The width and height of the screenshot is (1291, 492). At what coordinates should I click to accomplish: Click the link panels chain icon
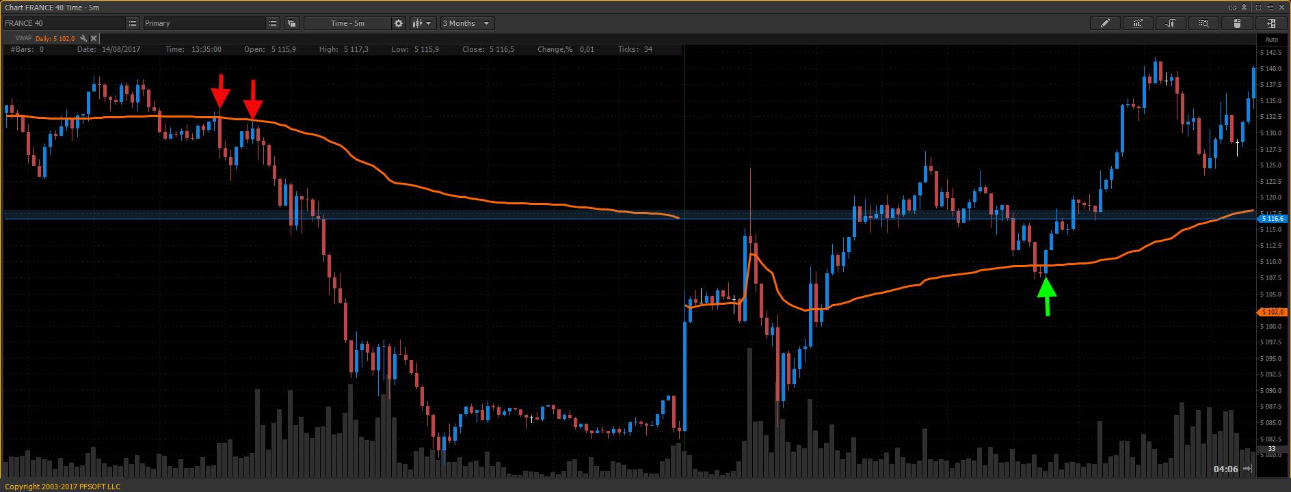coord(1233,7)
